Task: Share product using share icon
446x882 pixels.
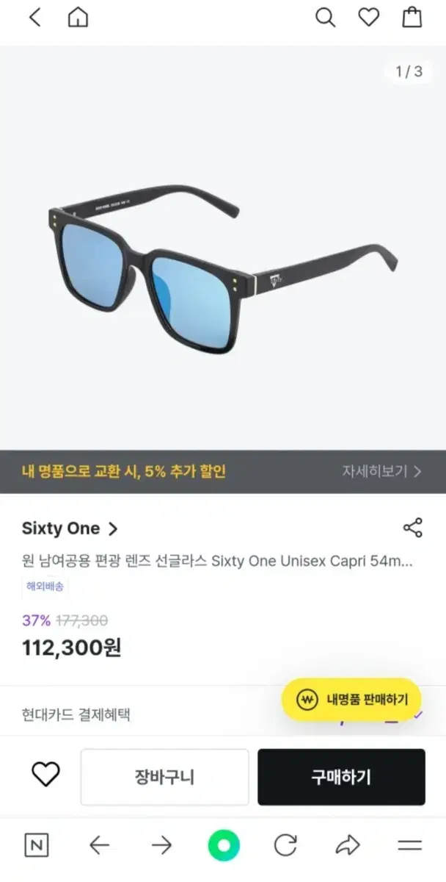Action: coord(413,528)
